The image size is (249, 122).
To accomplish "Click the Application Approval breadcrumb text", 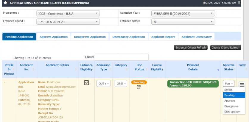I will 72,3.
